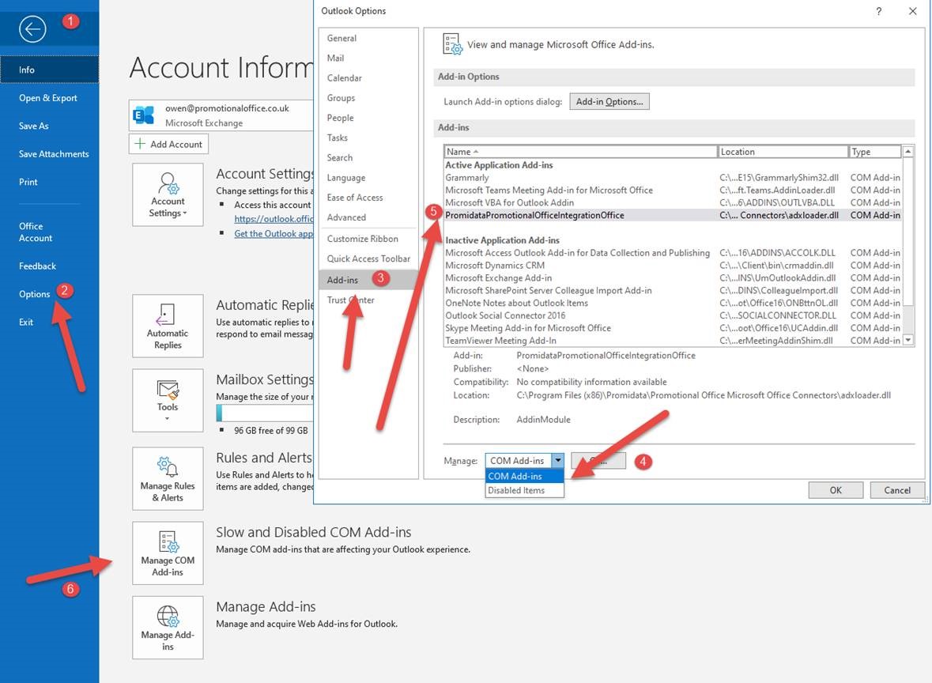
Task: Select TeamViewer Meeting Add-In row
Action: pos(673,341)
